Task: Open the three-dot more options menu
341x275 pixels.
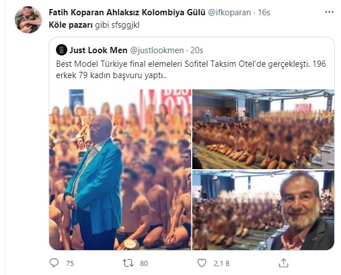Action: coord(329,12)
